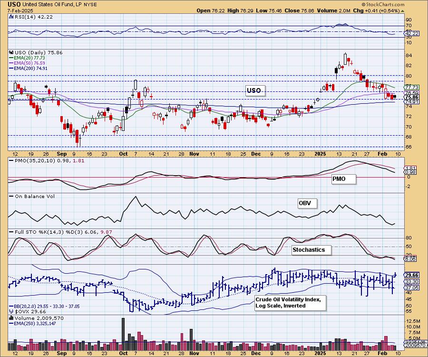Click the volume bars icon beside Volume 2,009,570

(x=11, y=318)
